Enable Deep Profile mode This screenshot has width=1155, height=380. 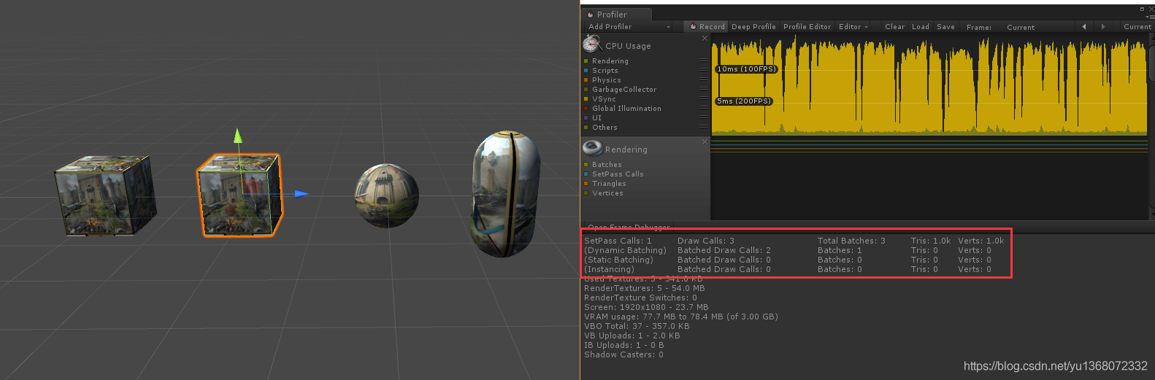(x=753, y=27)
